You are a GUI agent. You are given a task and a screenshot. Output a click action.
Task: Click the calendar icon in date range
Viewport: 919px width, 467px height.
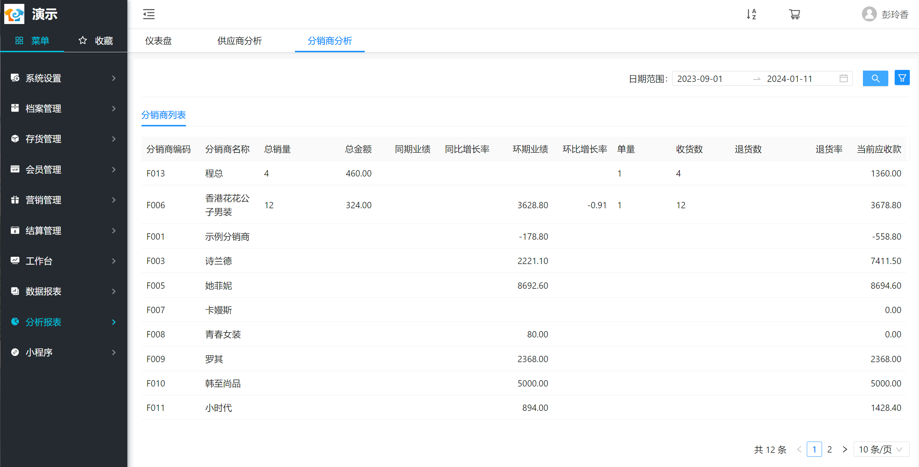click(x=844, y=79)
